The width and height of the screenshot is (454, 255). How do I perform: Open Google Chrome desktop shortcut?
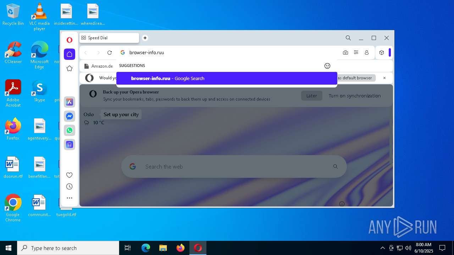pyautogui.click(x=13, y=208)
